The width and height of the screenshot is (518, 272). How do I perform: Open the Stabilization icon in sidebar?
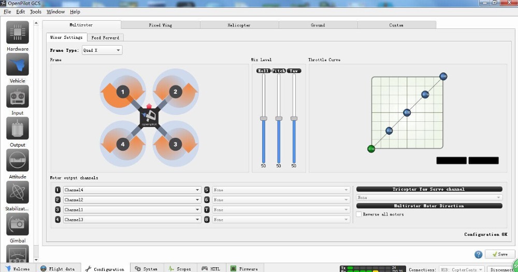(x=18, y=192)
